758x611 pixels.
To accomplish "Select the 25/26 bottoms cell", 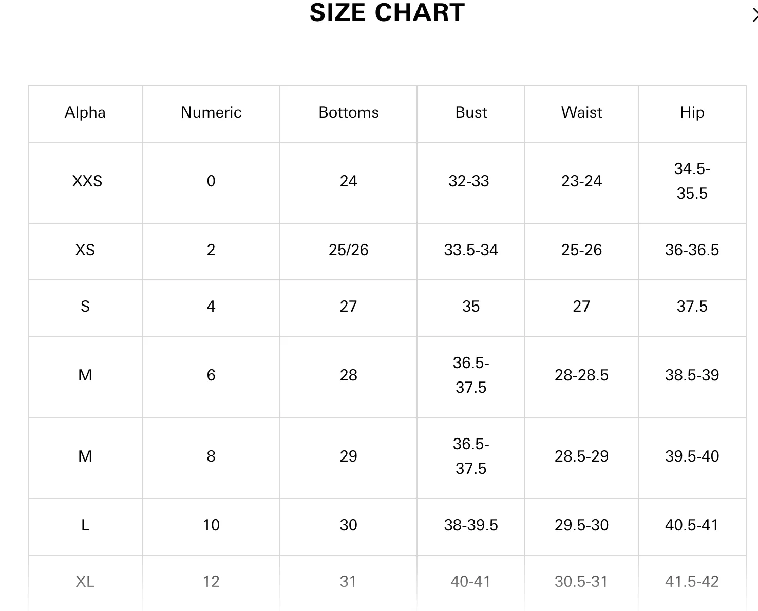I will click(x=349, y=250).
